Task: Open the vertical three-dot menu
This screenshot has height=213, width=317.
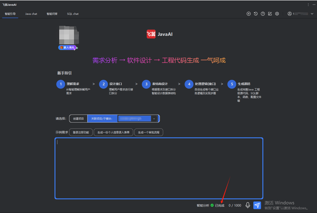Action: click(308, 5)
